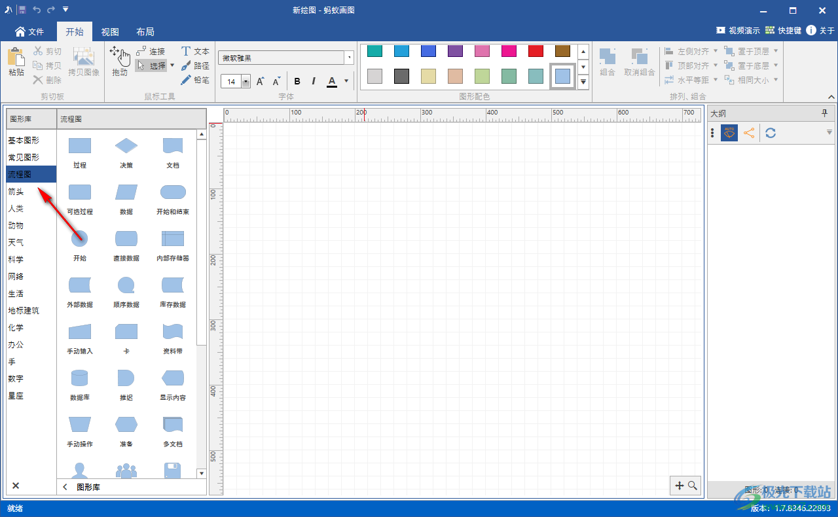The height and width of the screenshot is (517, 838).
Task: Open the Select (选择) tool dropdown arrow
Action: click(172, 65)
